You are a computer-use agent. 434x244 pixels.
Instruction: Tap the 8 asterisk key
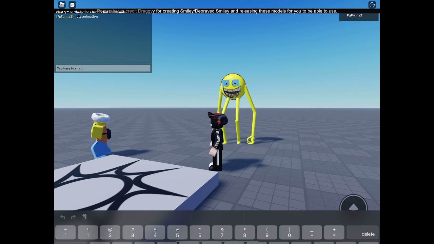click(244, 232)
